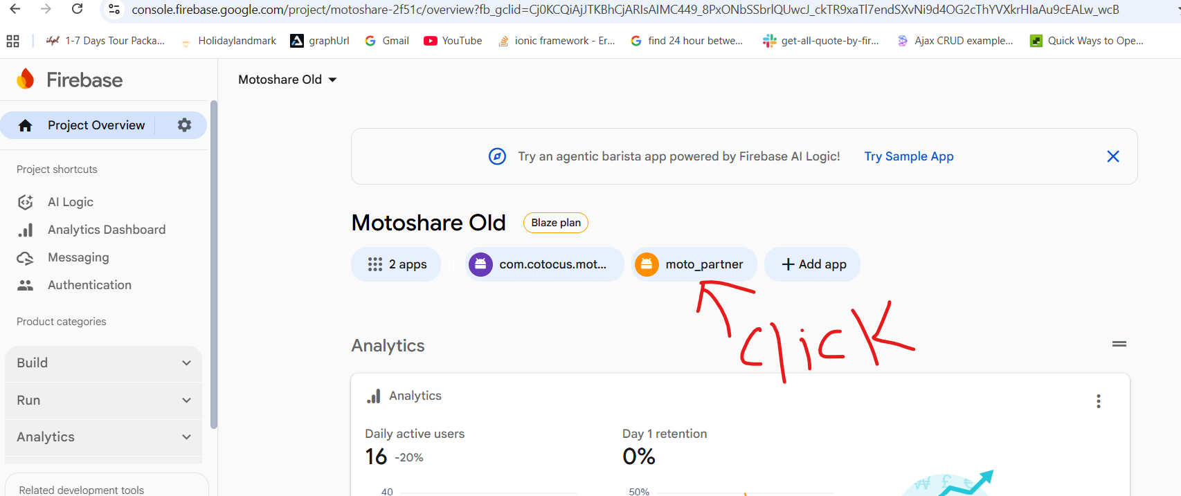Click the 2 apps chip
The width and height of the screenshot is (1181, 496).
(x=396, y=264)
